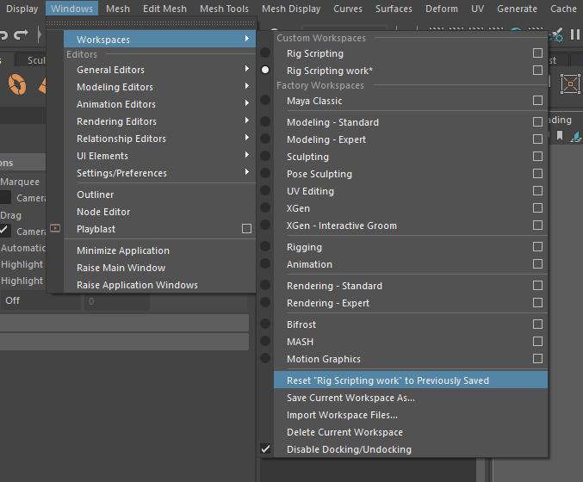Screen dimensions: 583x482
Task: Open options box for Maya Classic
Action: point(537,101)
